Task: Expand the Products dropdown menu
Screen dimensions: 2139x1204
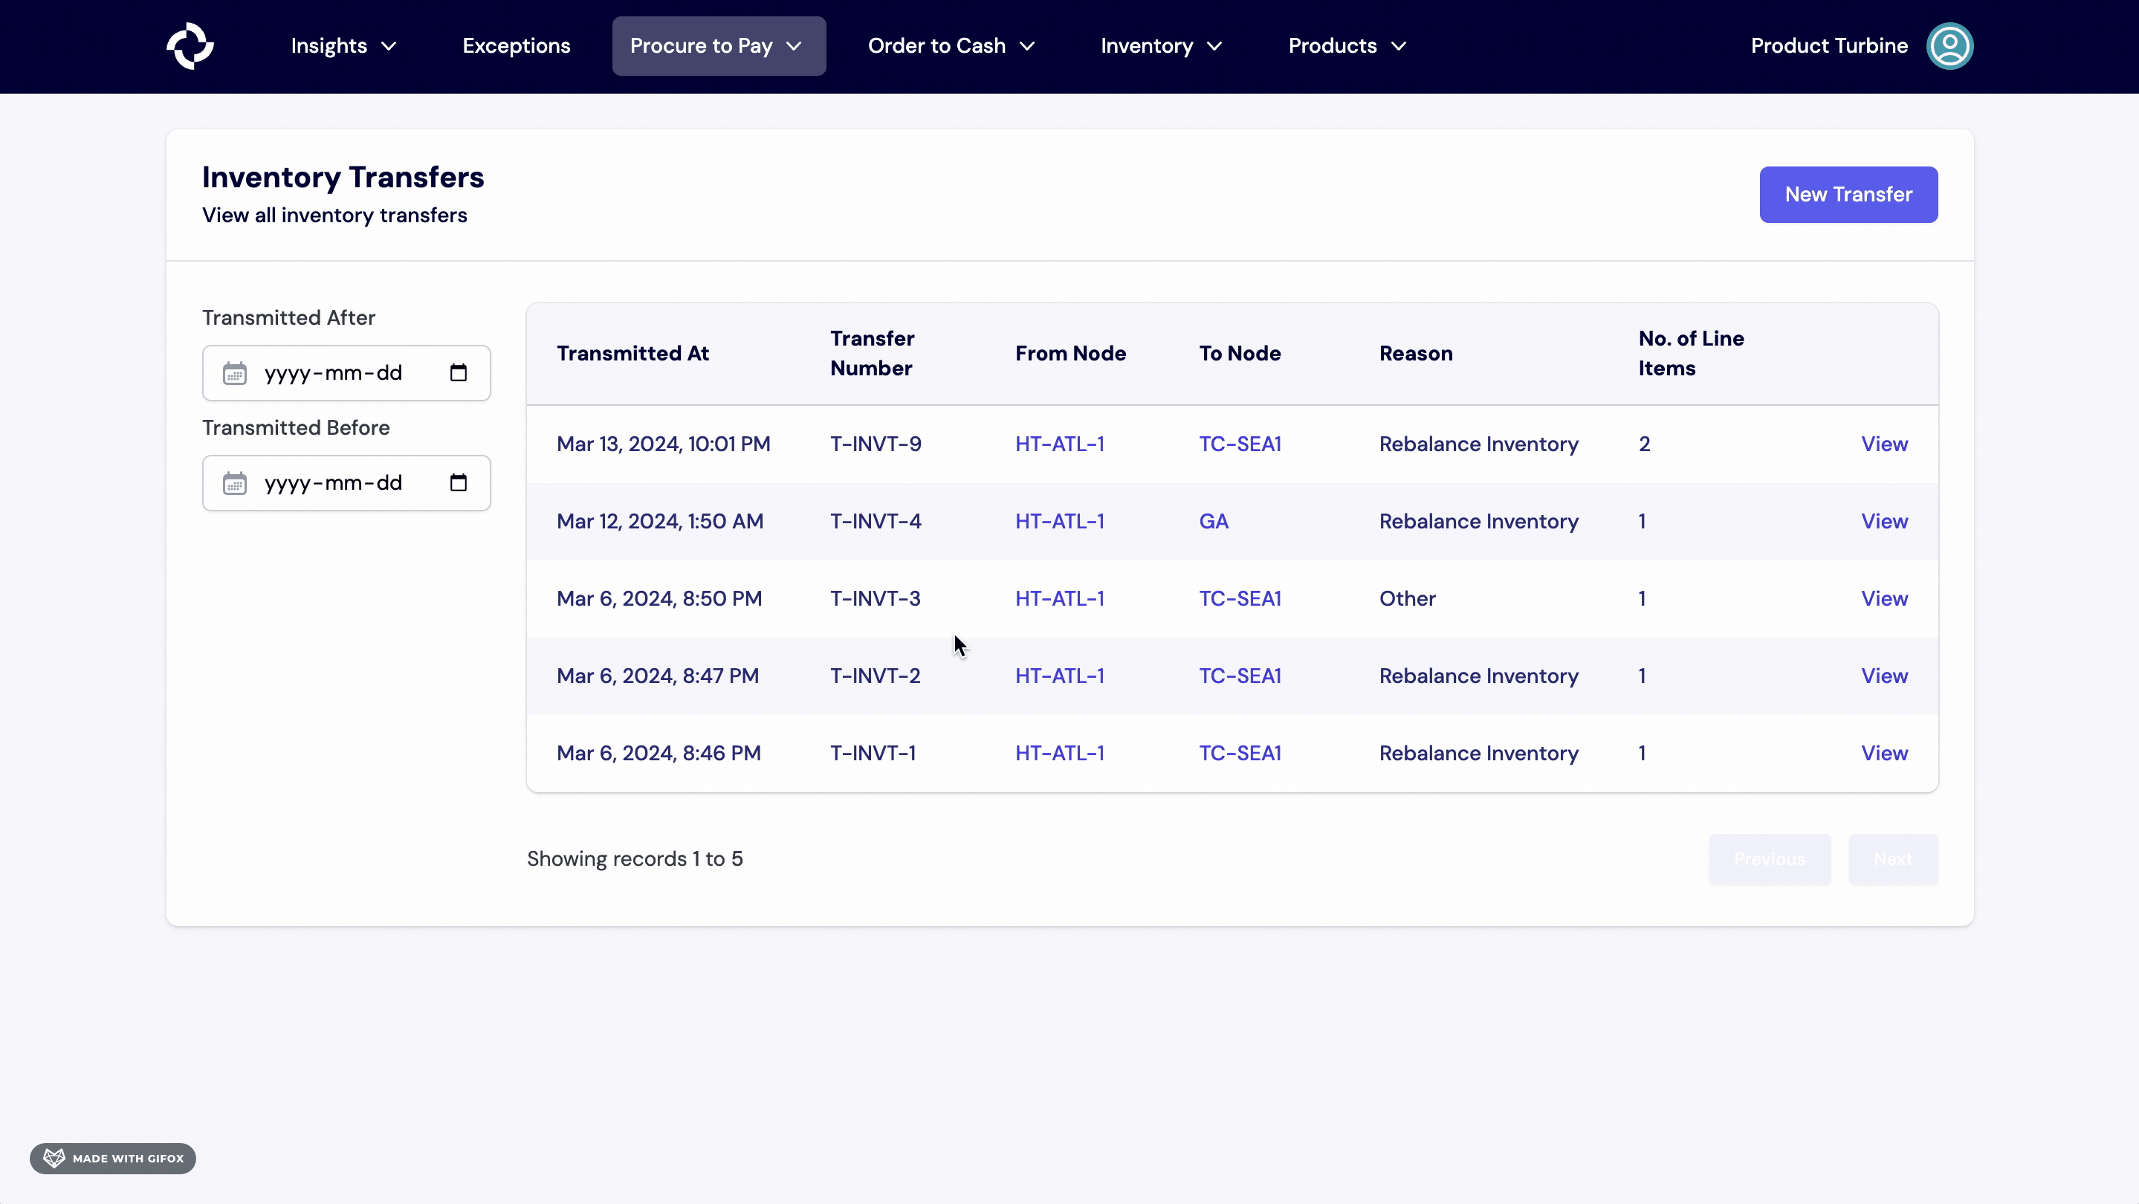Action: 1347,45
